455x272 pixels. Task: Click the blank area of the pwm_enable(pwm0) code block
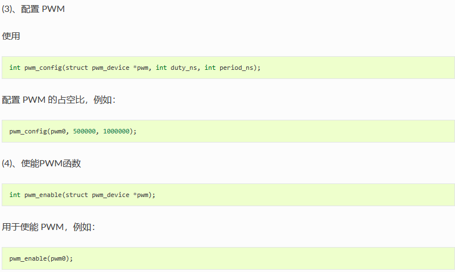(261, 258)
